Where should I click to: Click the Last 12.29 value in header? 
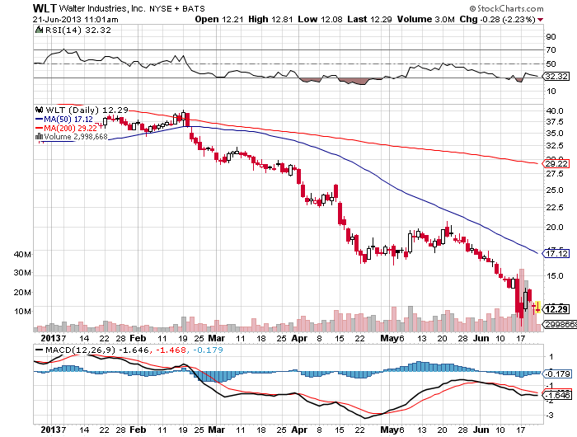[x=369, y=20]
